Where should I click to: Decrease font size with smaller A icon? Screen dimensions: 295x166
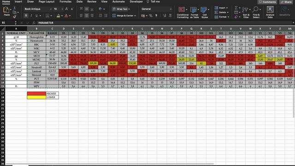tap(72, 9)
